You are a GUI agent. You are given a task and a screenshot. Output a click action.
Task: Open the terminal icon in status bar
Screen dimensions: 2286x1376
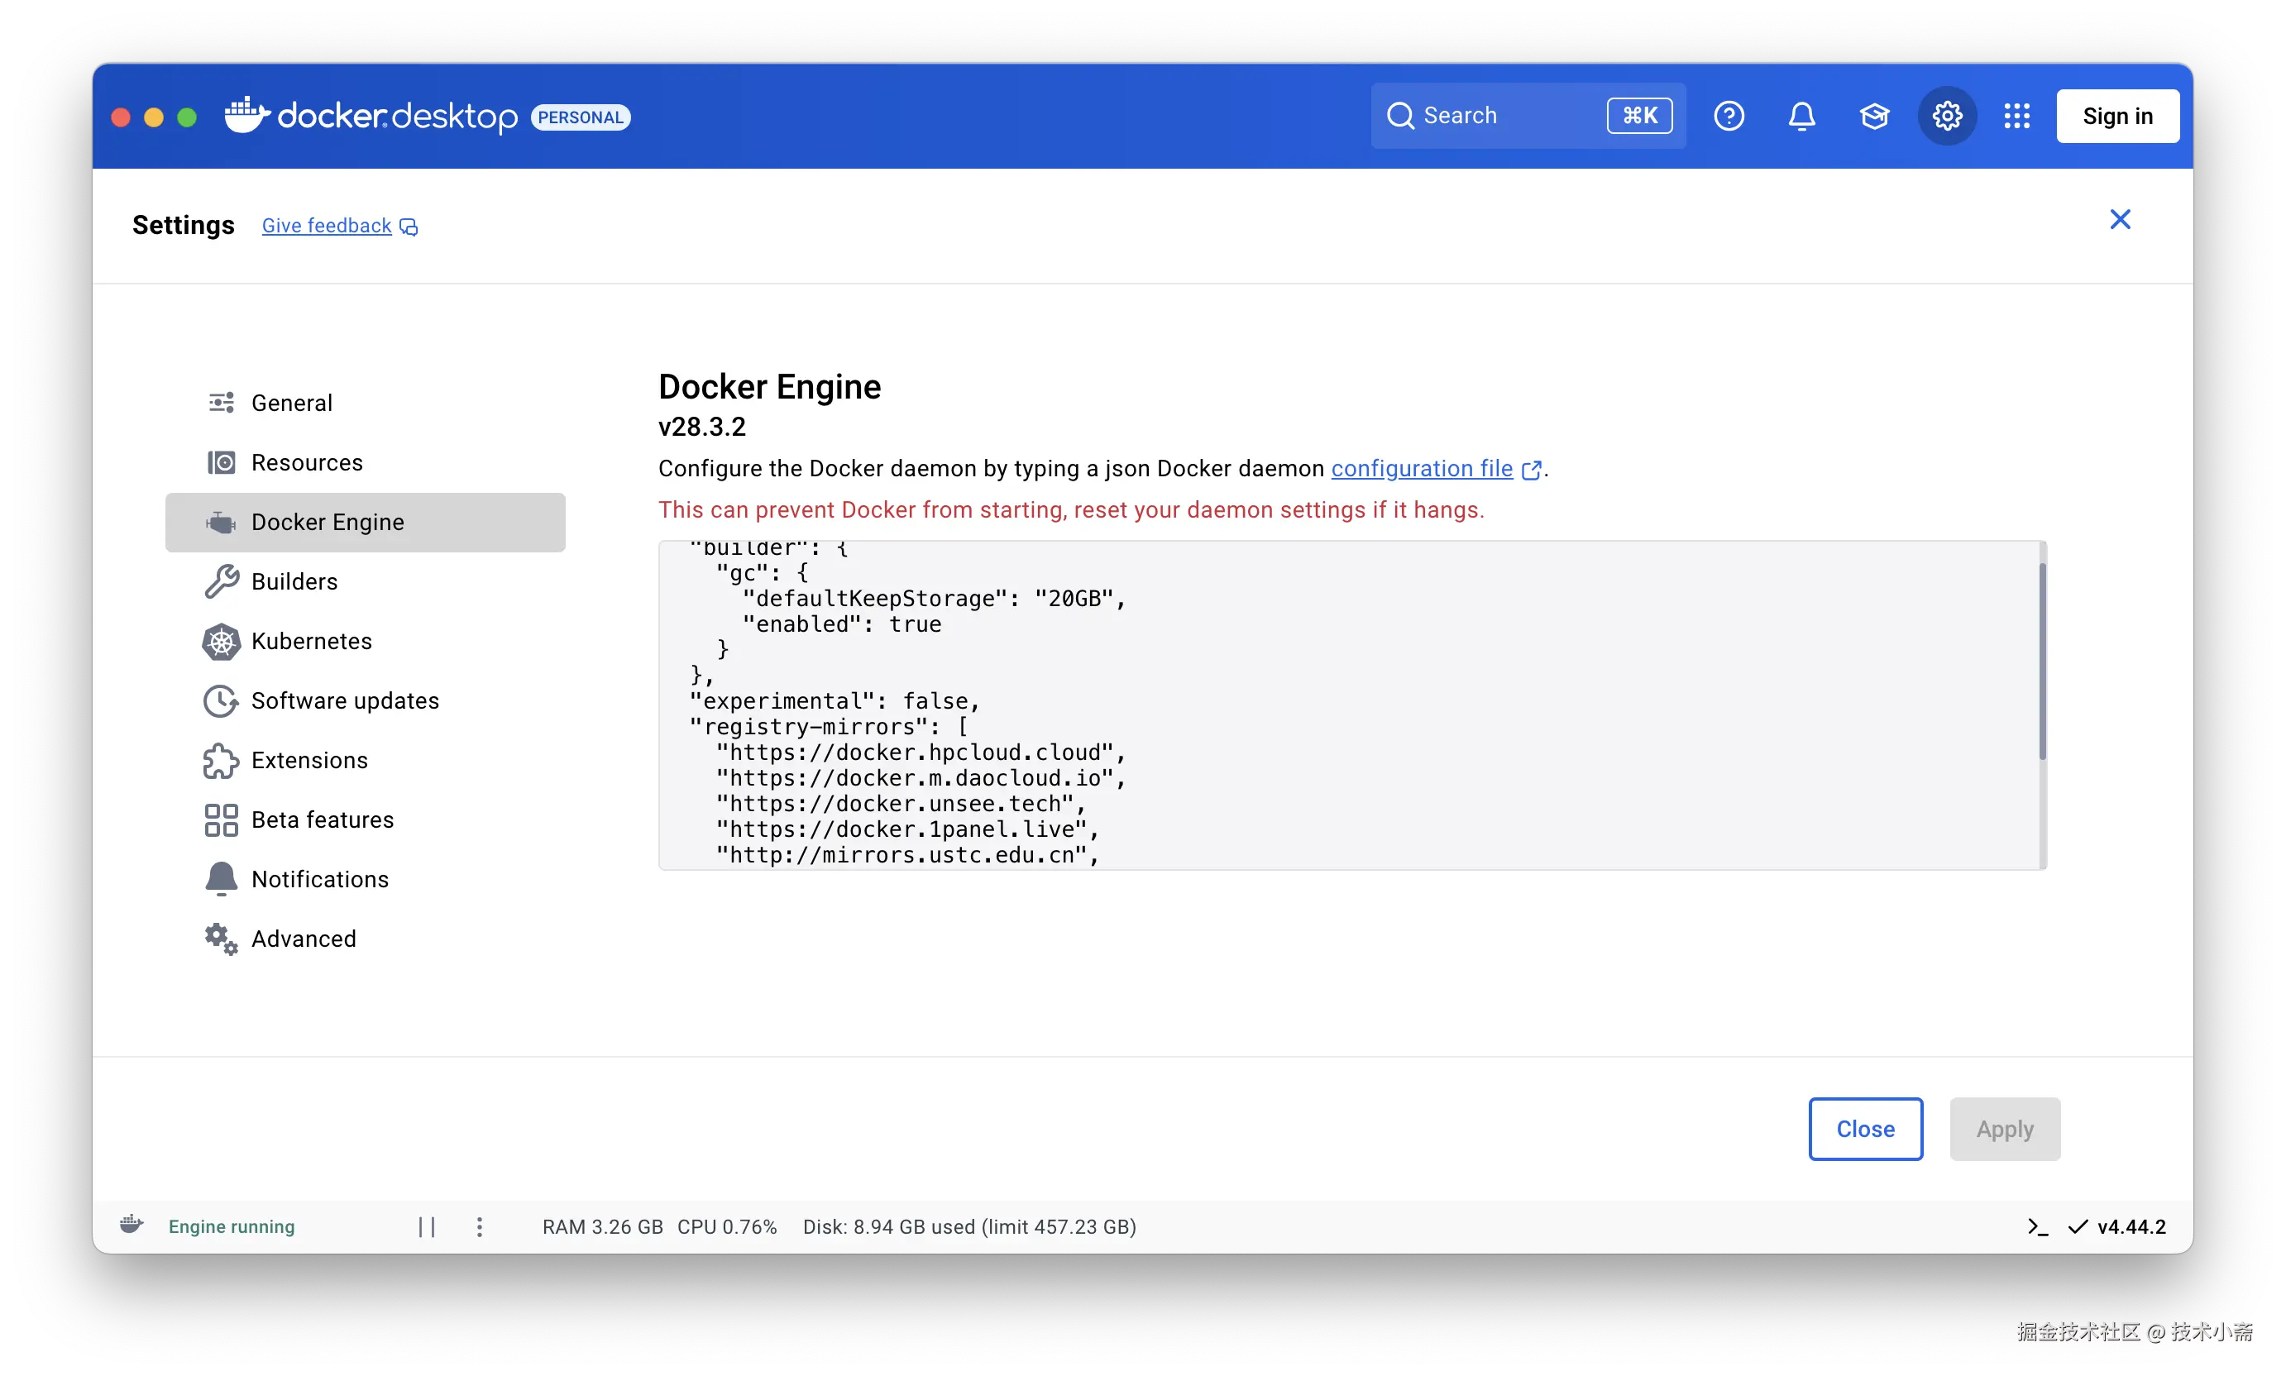(2036, 1226)
